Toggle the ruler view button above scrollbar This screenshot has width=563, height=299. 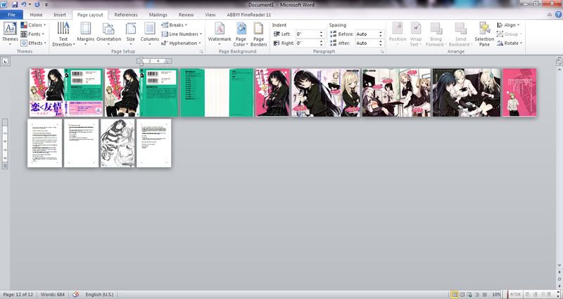click(559, 62)
